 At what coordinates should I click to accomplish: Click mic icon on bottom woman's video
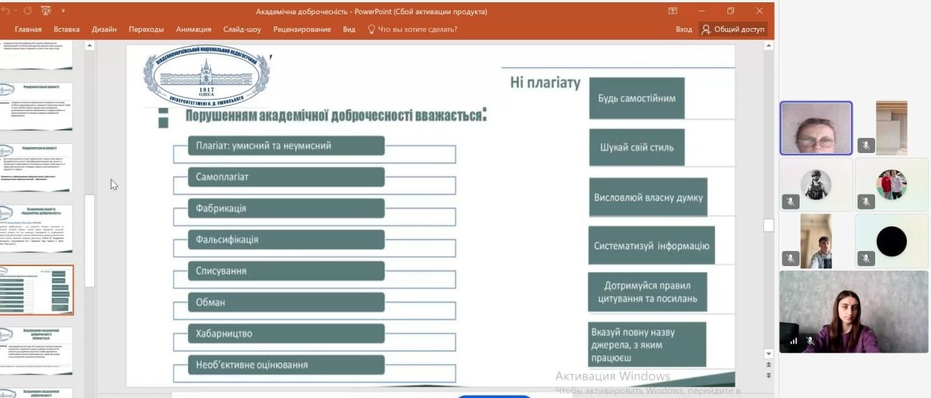coord(809,341)
